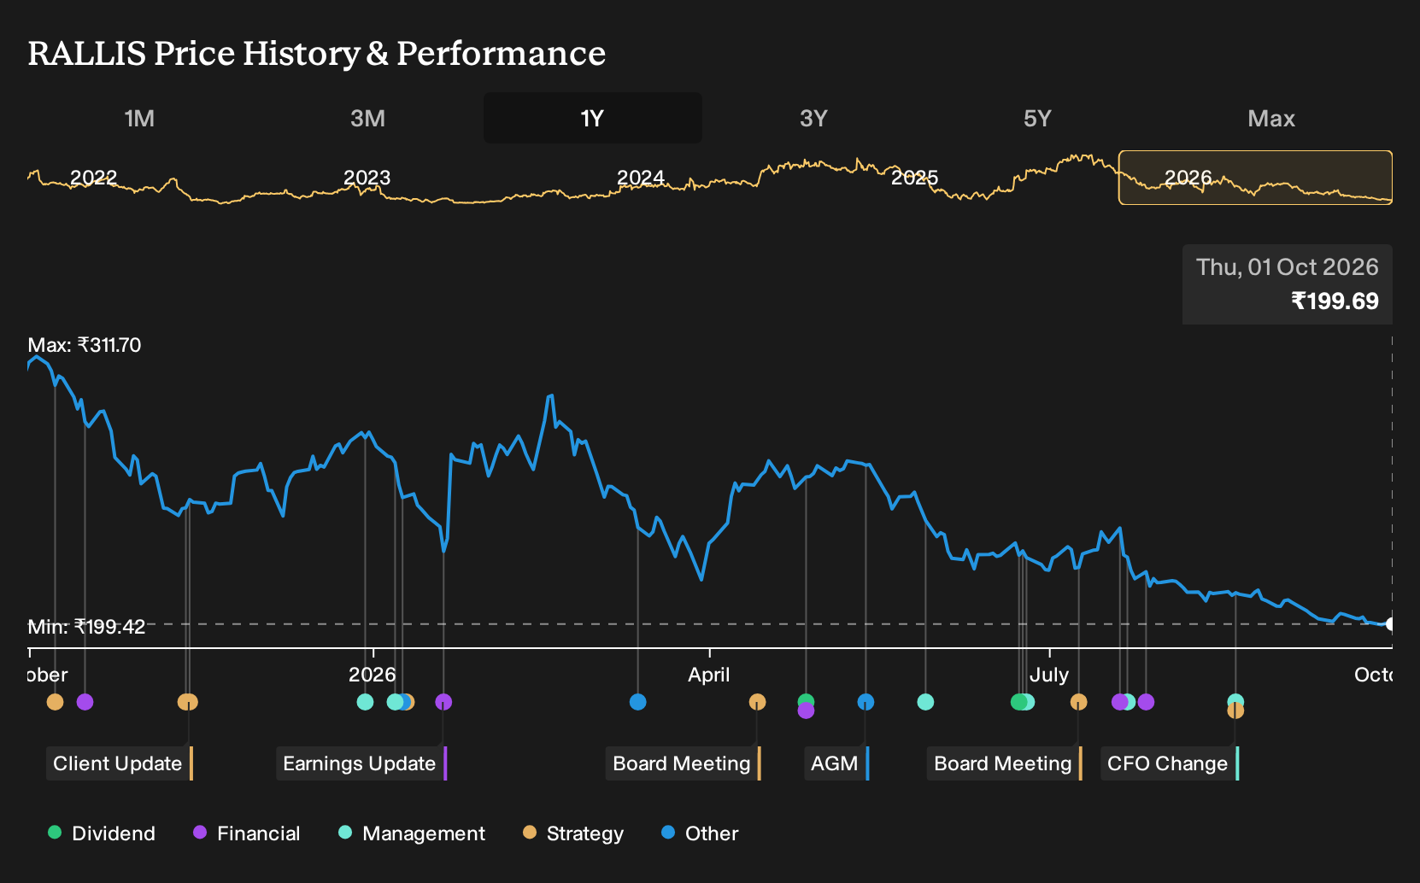Select green Dividend marker stacked over purple dot
Image resolution: width=1420 pixels, height=883 pixels.
tap(806, 701)
